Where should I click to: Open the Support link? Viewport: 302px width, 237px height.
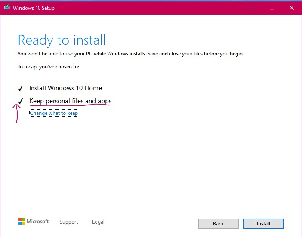pyautogui.click(x=69, y=222)
